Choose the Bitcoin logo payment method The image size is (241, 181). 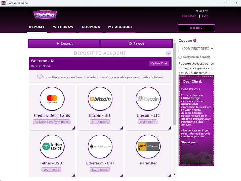[x=100, y=99]
